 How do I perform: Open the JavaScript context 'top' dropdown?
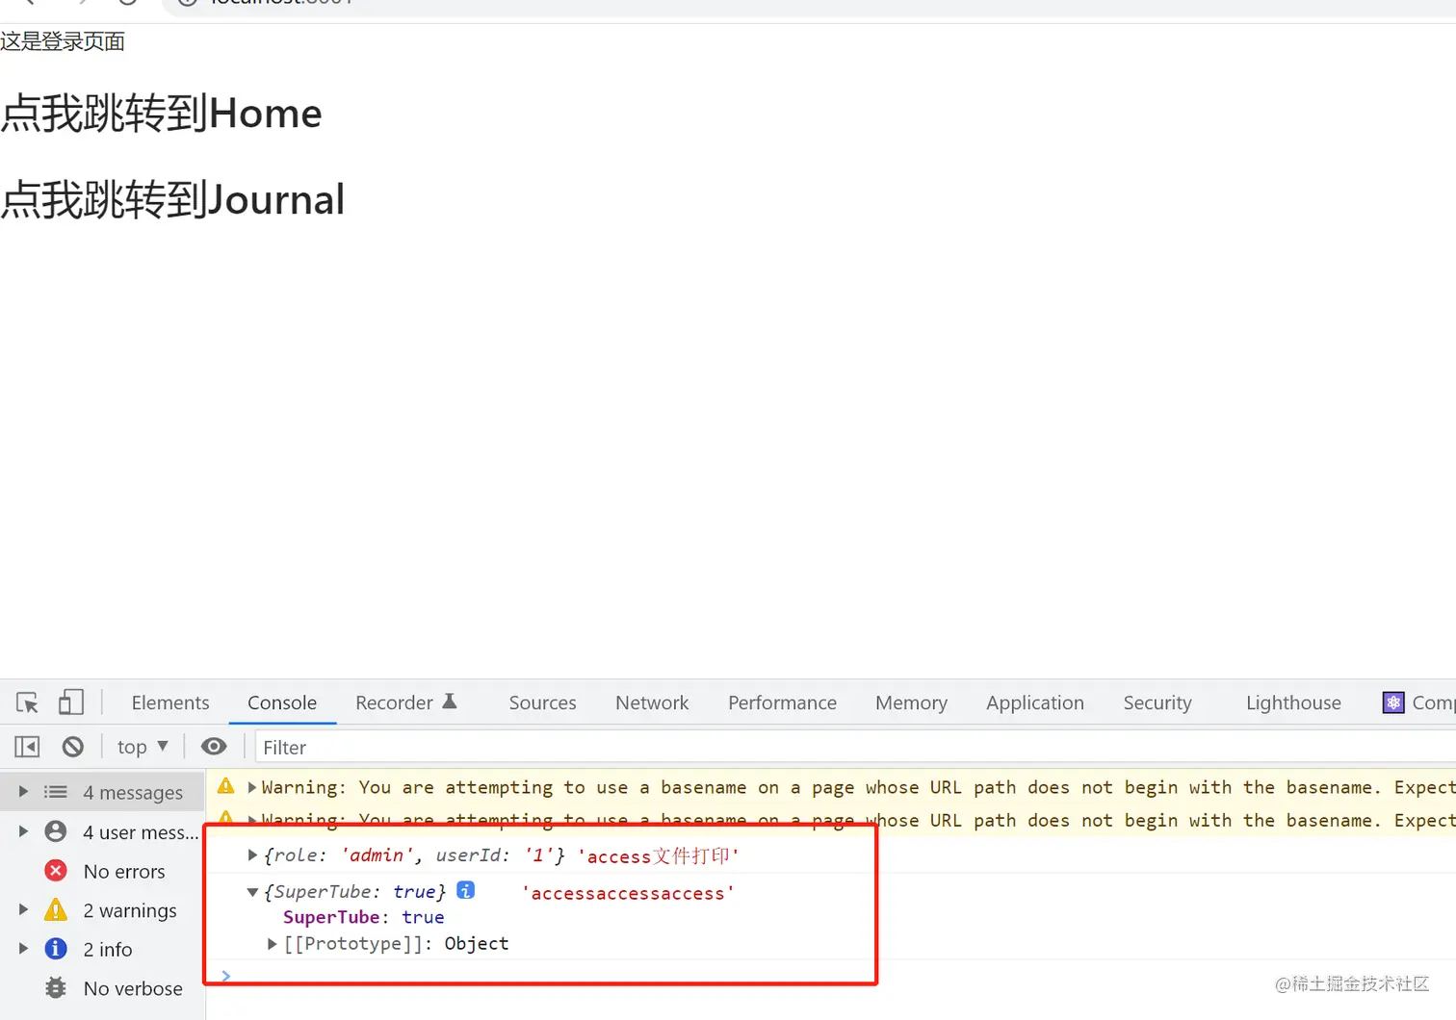click(143, 747)
